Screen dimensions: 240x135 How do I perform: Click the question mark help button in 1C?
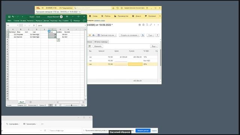click(x=157, y=35)
